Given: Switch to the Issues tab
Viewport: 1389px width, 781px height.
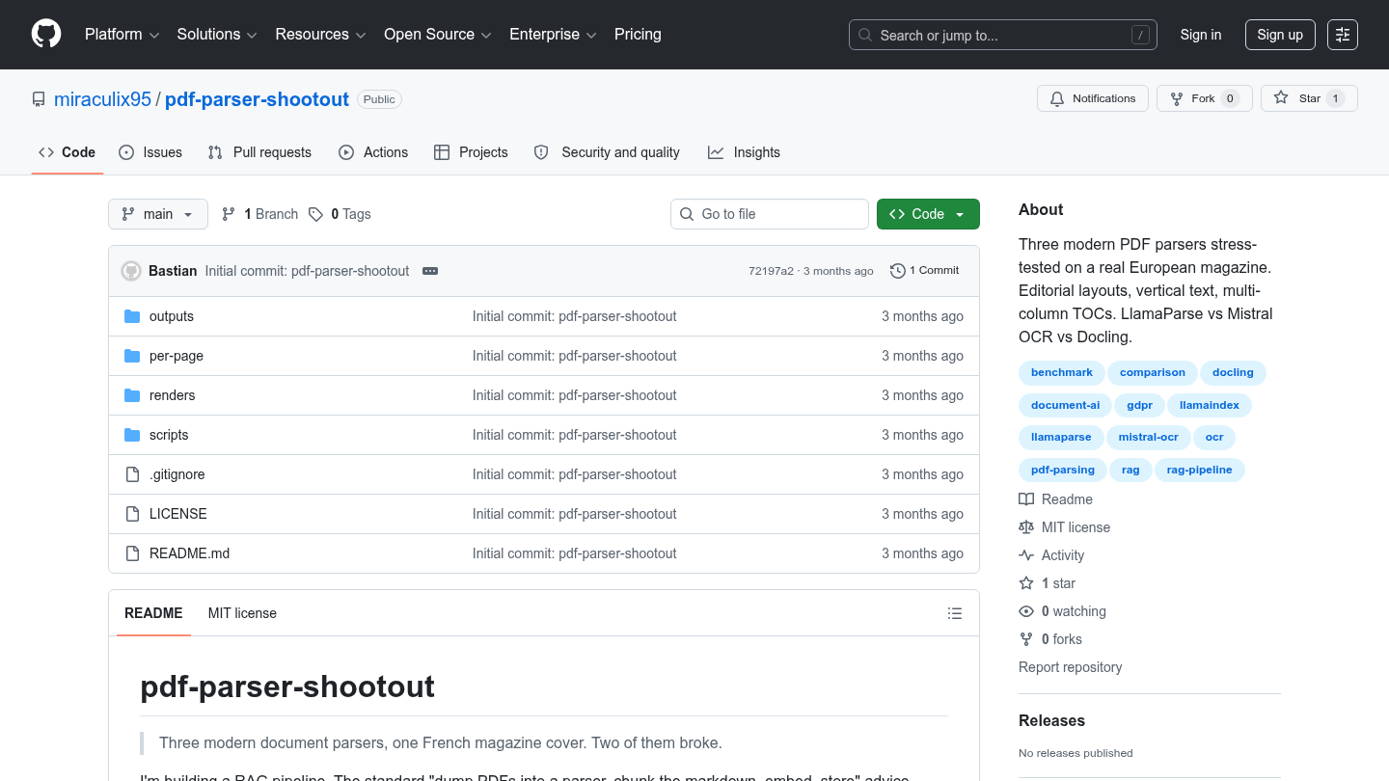Looking at the screenshot, I should 150,152.
